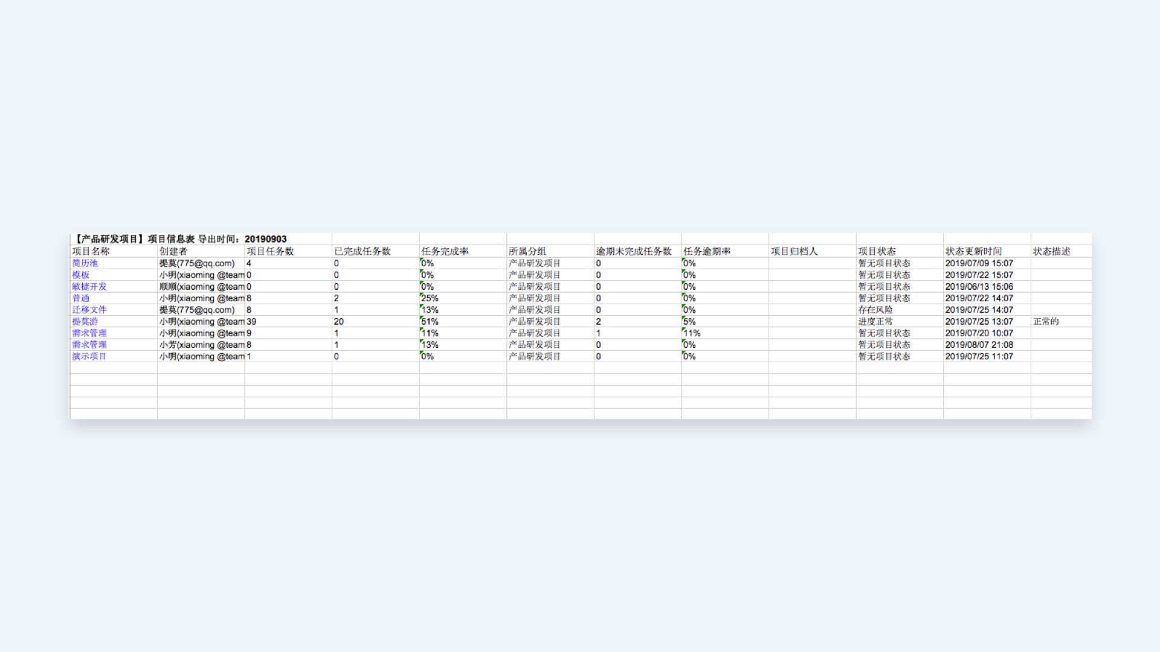Select 产品研发项目 group cell in 提莫游 row
The height and width of the screenshot is (652, 1160).
coord(550,322)
